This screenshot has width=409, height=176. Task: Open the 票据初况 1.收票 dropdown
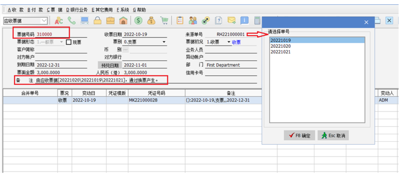[x=229, y=42]
